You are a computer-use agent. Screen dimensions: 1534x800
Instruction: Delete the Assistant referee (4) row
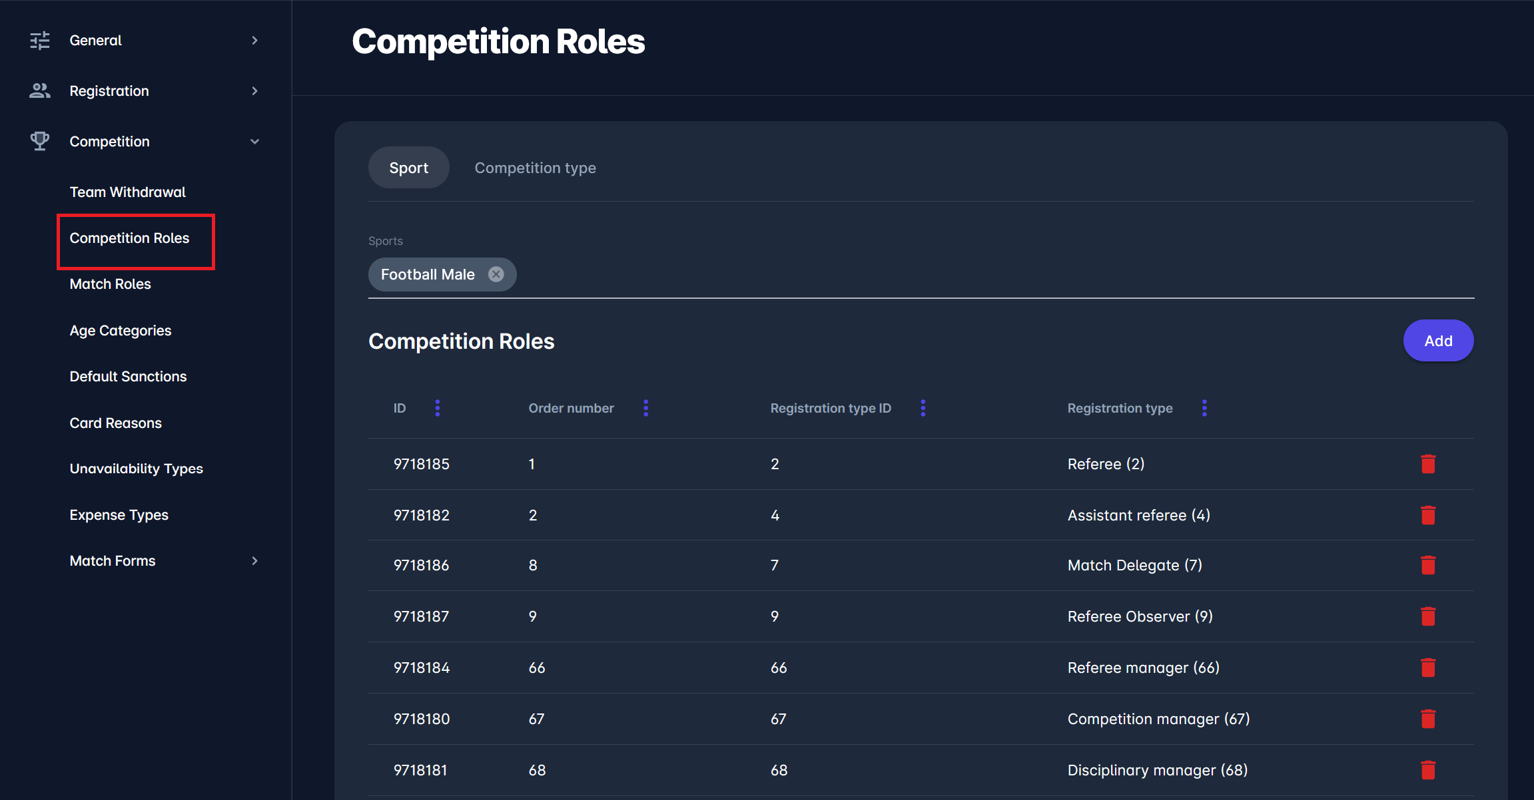point(1427,515)
